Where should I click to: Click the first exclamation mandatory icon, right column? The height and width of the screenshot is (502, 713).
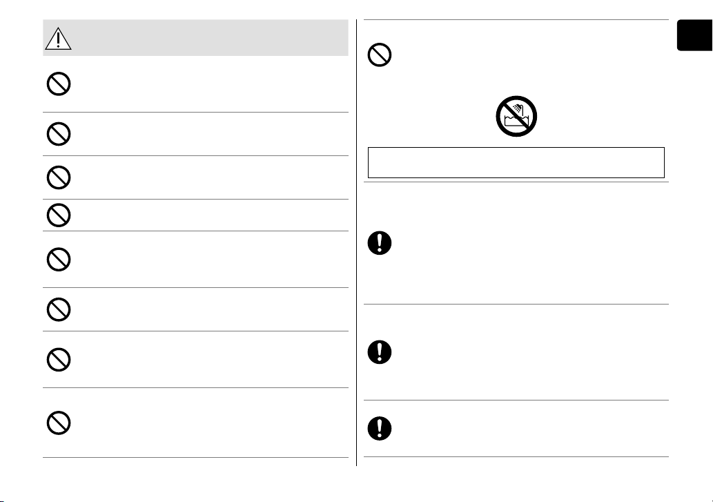(x=380, y=242)
